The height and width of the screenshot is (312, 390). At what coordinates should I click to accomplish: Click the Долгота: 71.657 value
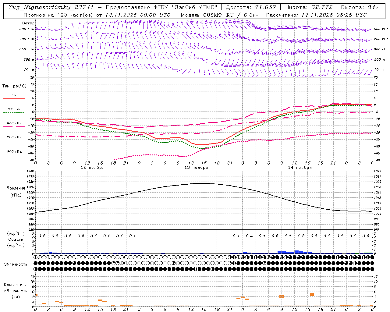251,7
